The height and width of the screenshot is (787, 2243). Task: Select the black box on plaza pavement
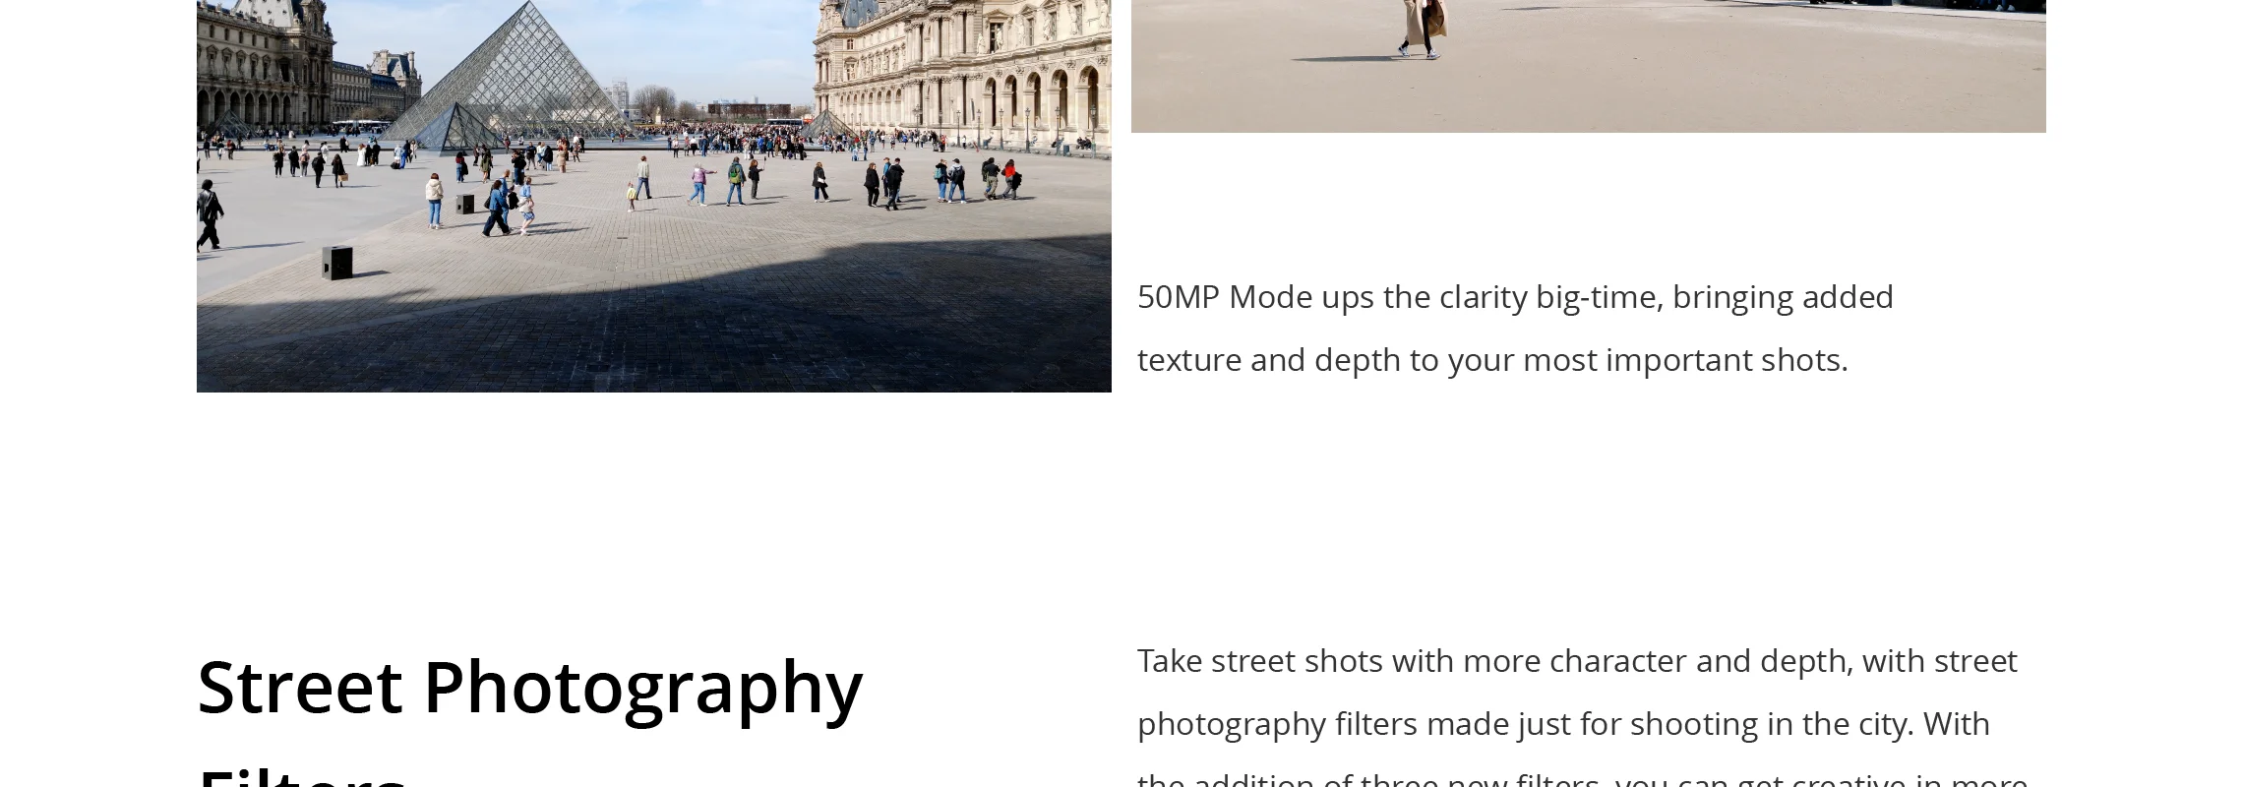337,263
